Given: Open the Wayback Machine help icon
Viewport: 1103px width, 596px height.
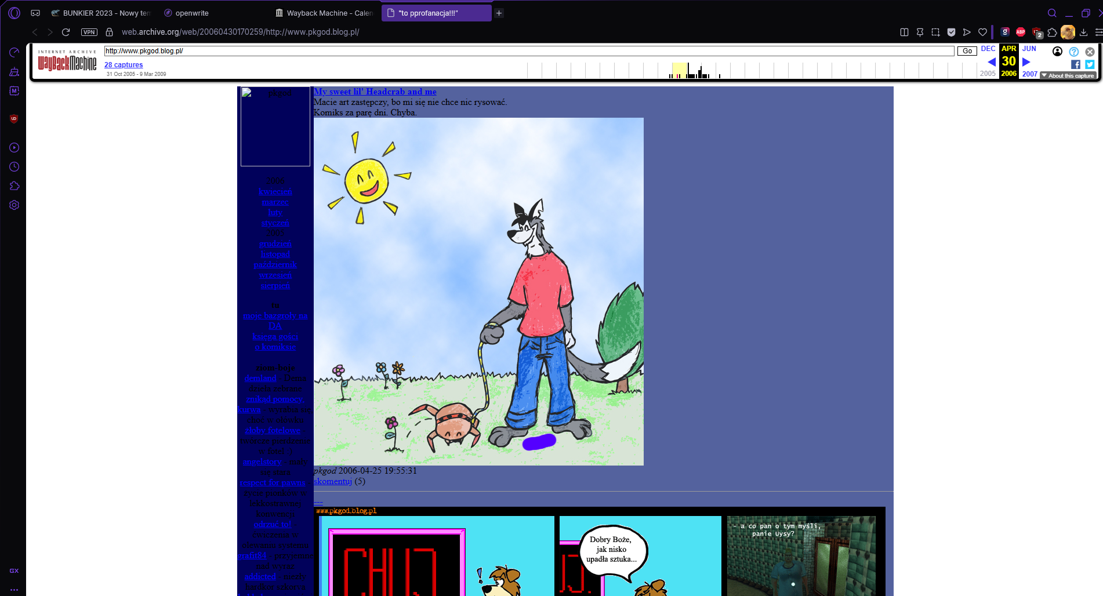Looking at the screenshot, I should 1074,52.
